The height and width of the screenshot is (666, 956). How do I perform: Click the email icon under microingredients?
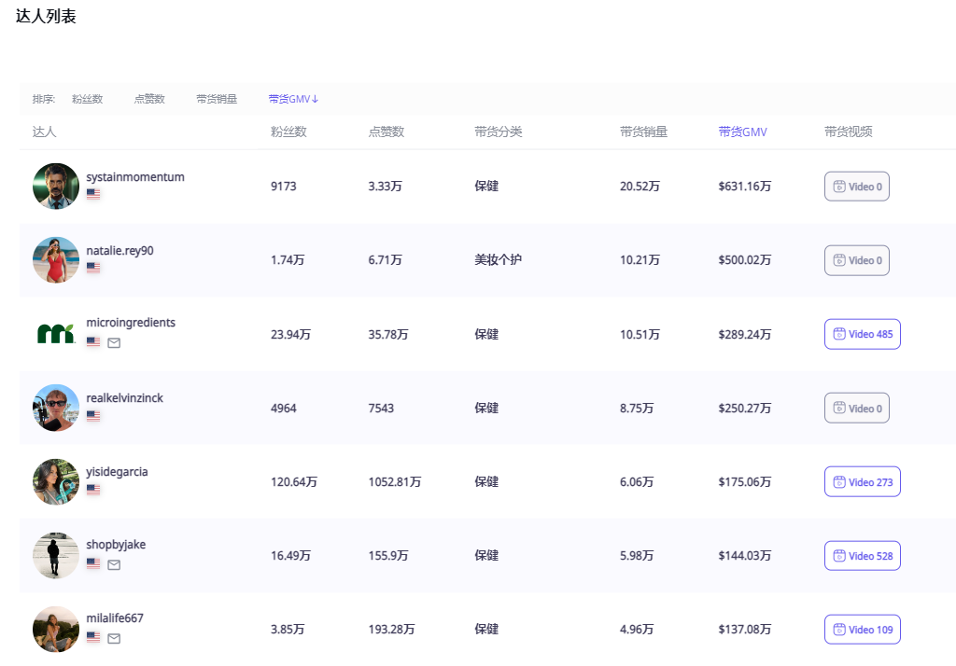(114, 342)
